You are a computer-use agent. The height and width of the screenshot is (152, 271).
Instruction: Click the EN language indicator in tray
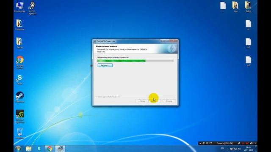click(222, 148)
